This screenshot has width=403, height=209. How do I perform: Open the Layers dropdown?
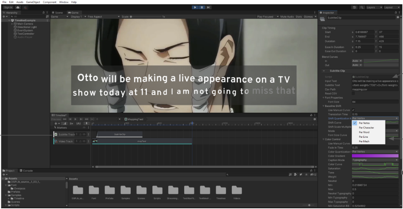point(374,7)
